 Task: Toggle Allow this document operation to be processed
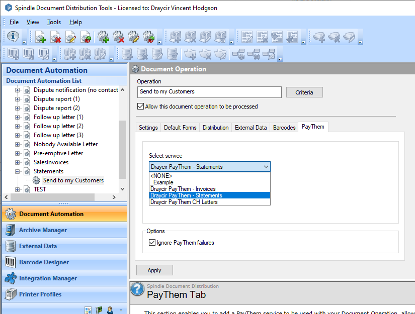pos(140,106)
